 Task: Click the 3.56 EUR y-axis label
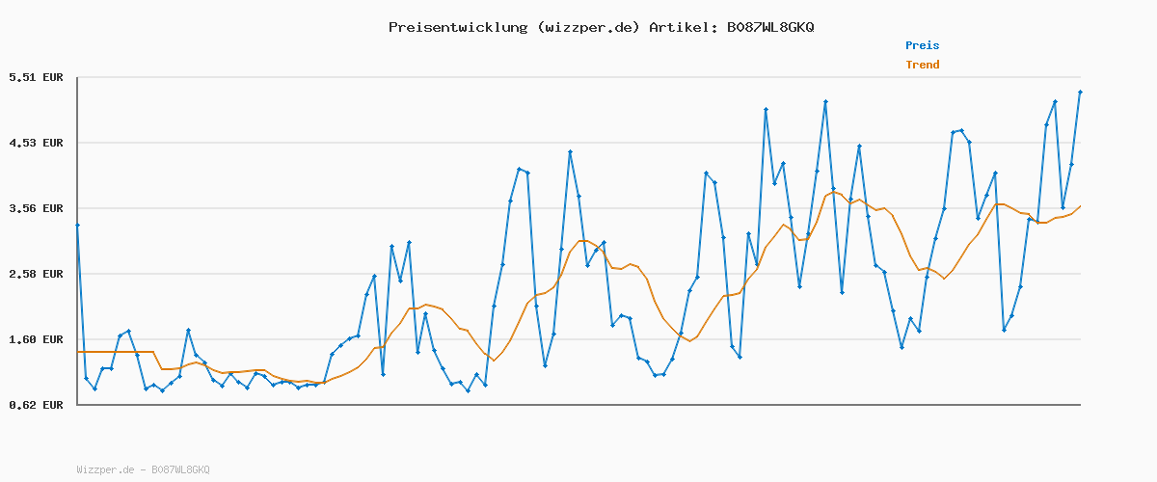coord(36,208)
